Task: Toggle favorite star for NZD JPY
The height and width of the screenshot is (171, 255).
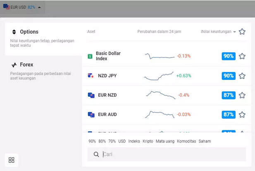Action: pyautogui.click(x=242, y=76)
